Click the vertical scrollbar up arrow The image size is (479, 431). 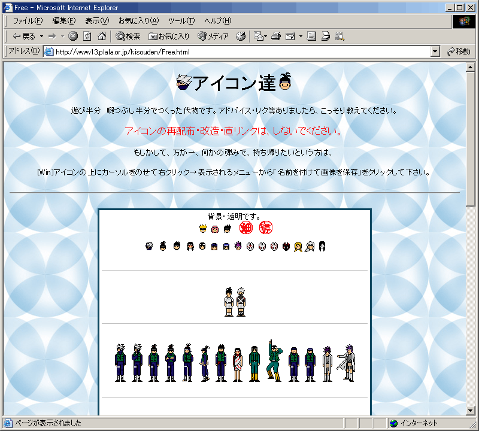471,67
